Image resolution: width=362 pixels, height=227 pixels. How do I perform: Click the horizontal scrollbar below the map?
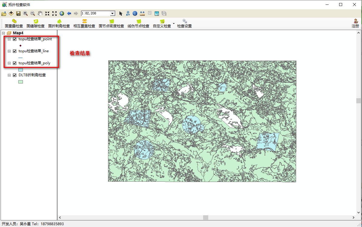tap(206, 217)
